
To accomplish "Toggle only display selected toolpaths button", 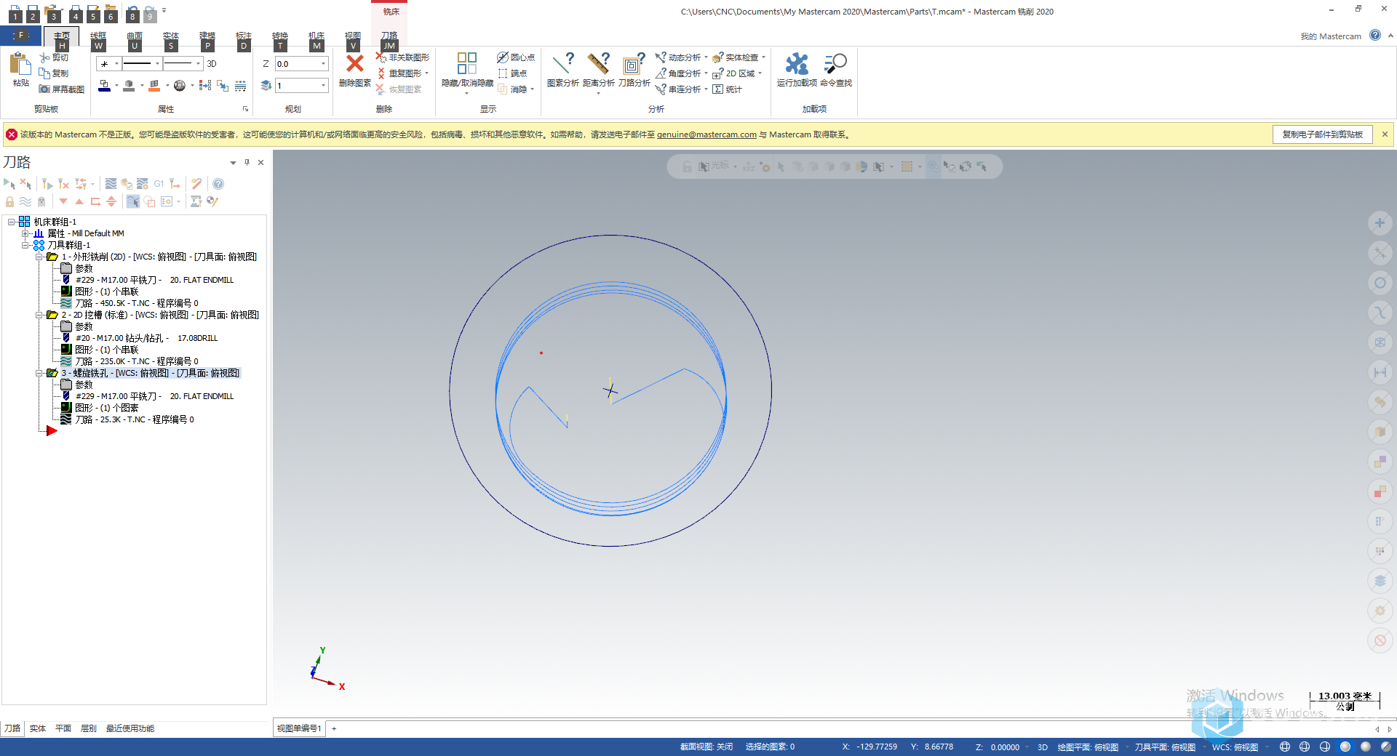I will 133,201.
